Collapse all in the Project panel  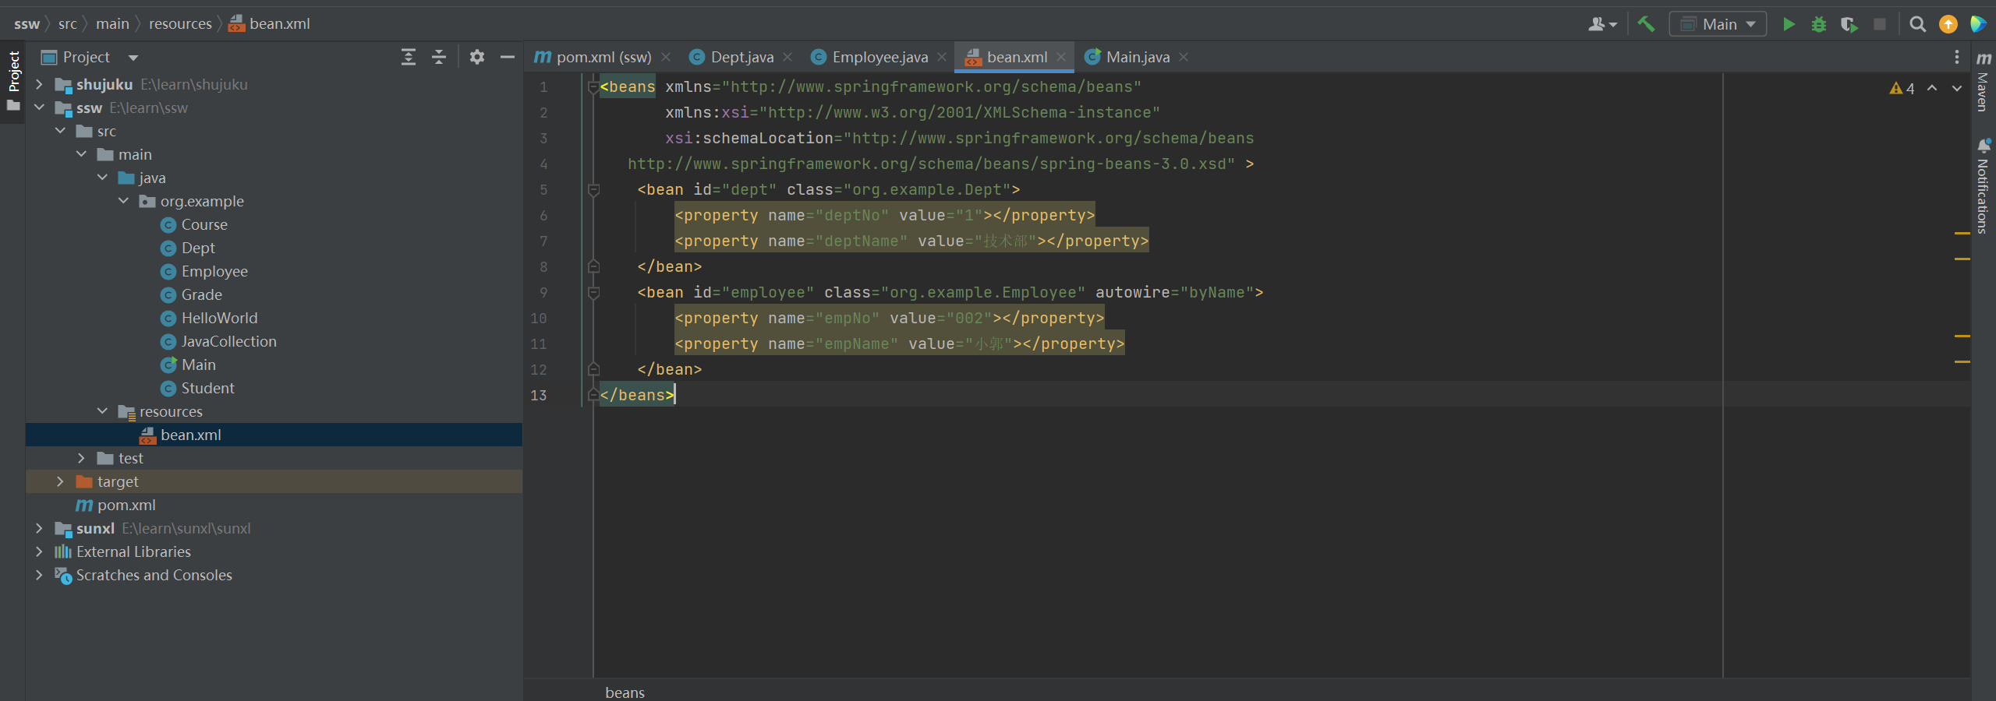click(439, 57)
